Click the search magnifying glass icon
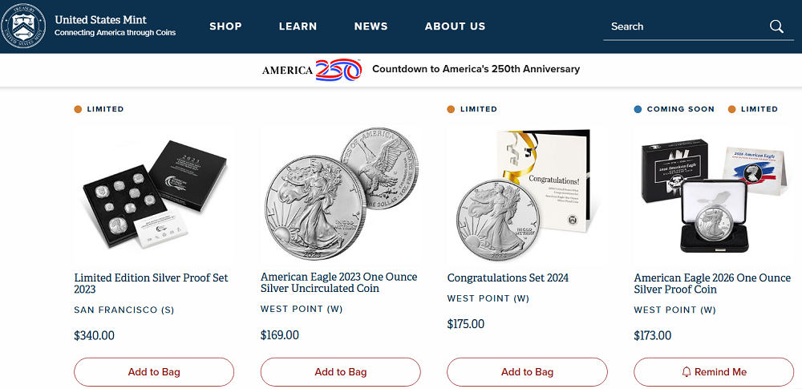 coord(776,26)
